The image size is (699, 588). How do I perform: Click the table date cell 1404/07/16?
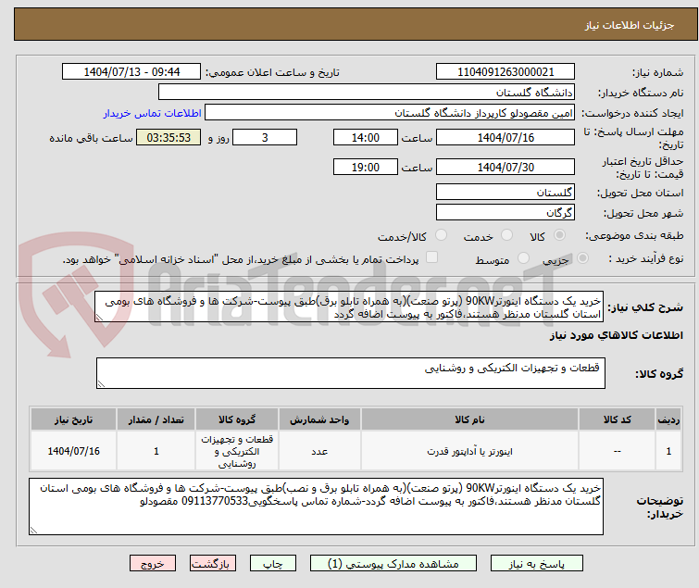pos(73,451)
